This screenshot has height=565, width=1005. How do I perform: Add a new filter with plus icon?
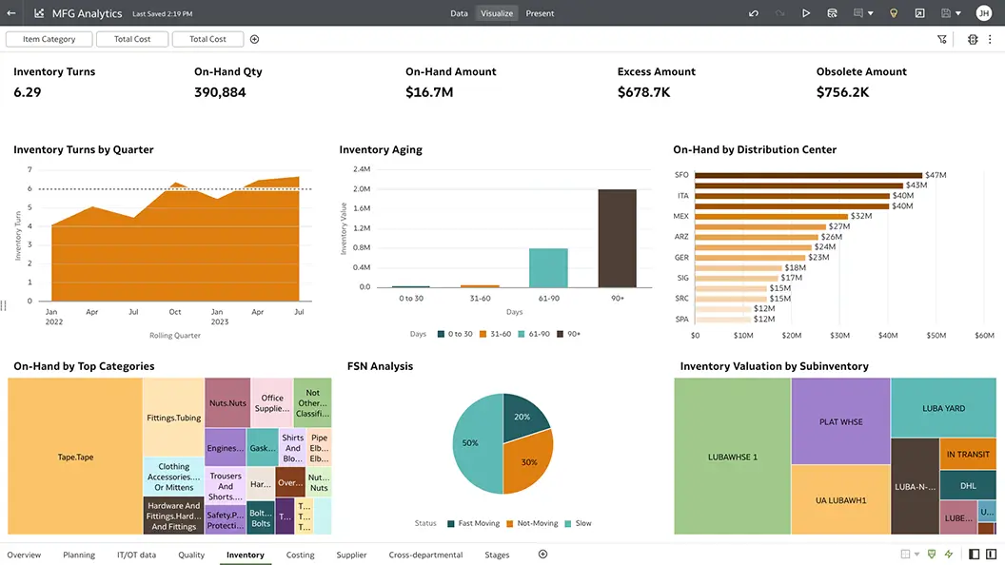pos(254,39)
